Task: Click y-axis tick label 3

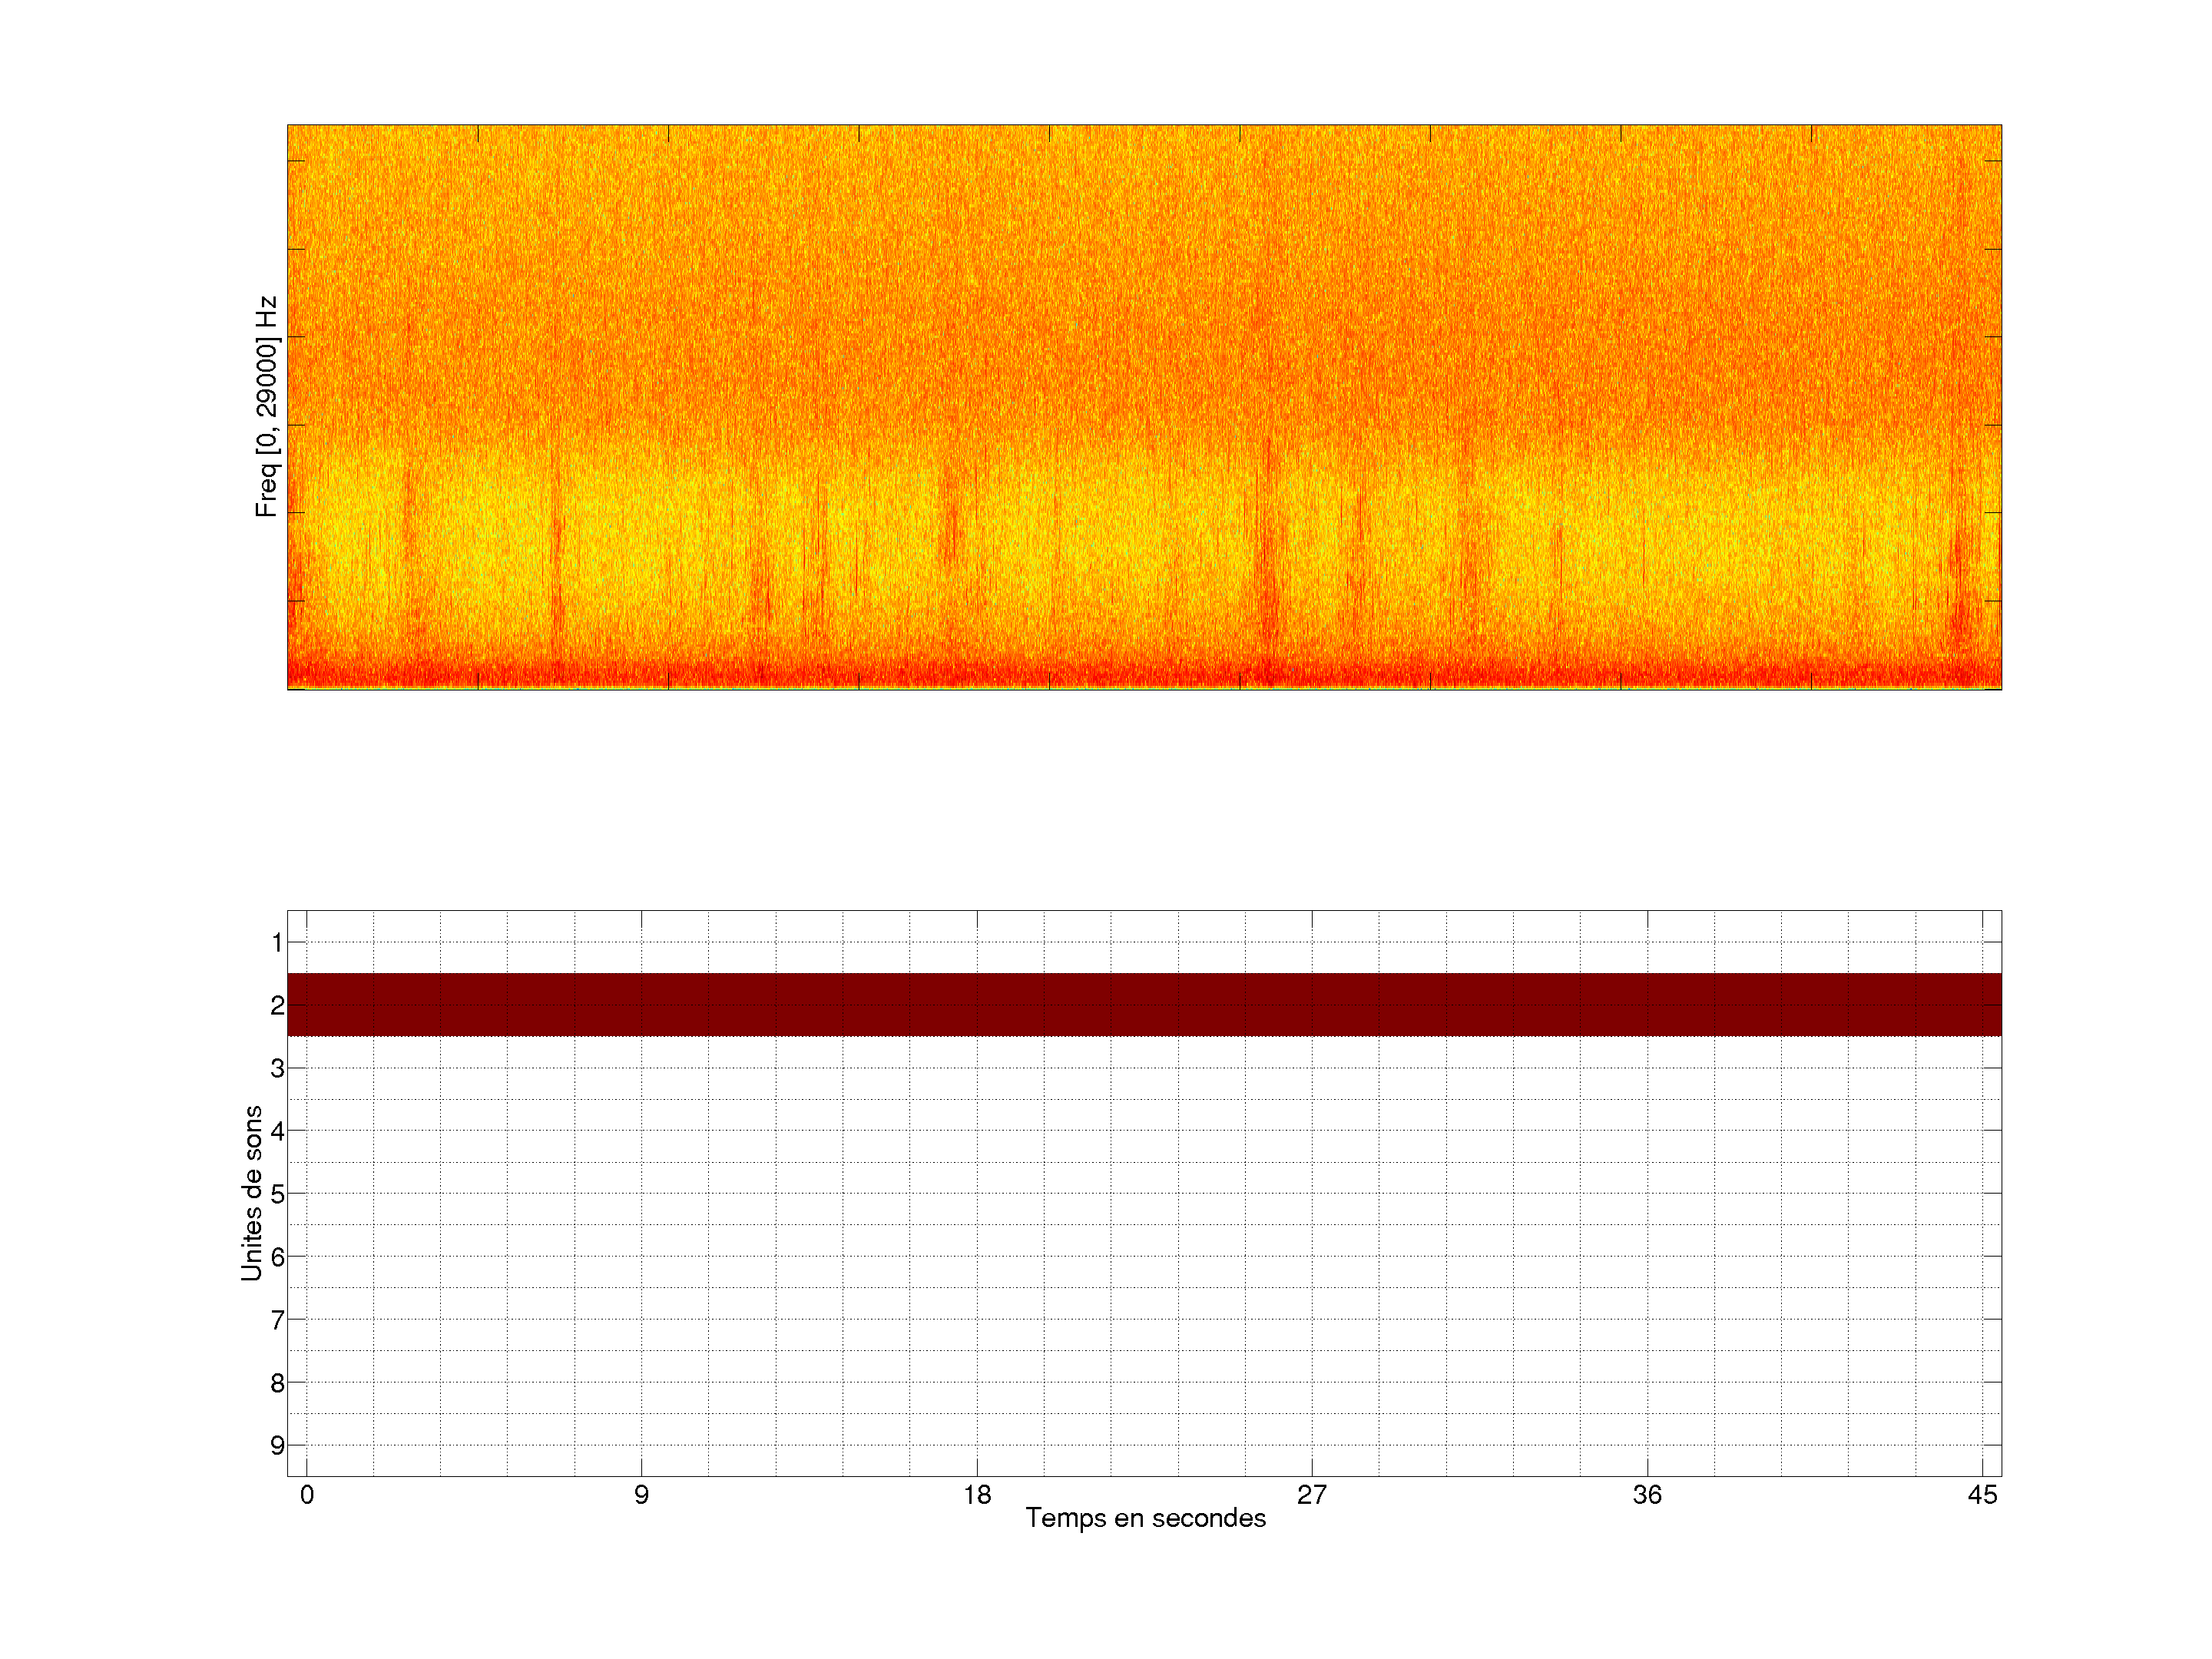Action: pyautogui.click(x=277, y=1068)
